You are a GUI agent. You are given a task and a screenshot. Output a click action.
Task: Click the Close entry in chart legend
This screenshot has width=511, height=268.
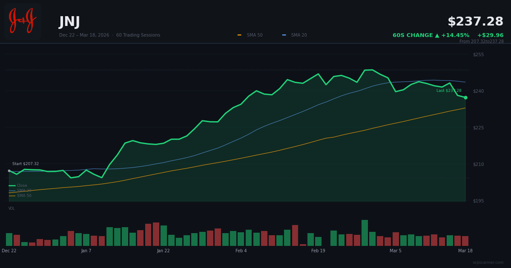pos(18,185)
